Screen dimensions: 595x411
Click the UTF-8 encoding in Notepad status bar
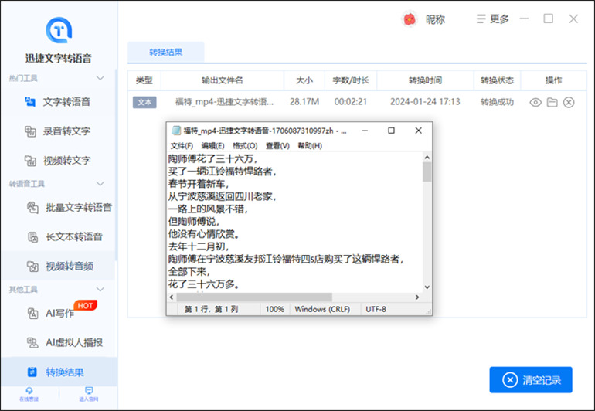click(376, 309)
